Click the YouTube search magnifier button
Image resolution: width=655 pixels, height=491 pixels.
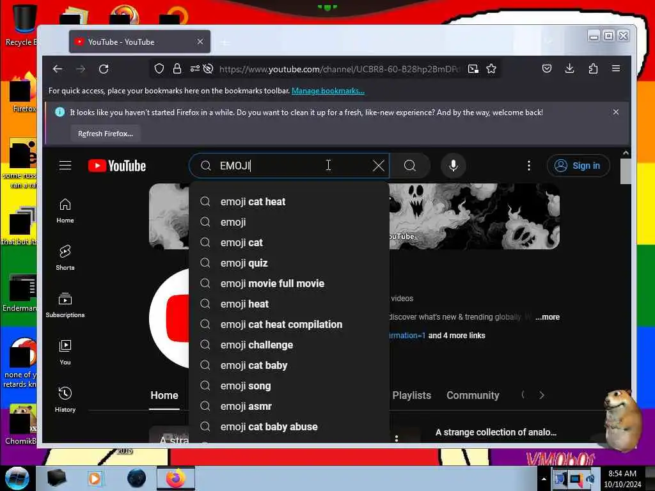(x=410, y=166)
